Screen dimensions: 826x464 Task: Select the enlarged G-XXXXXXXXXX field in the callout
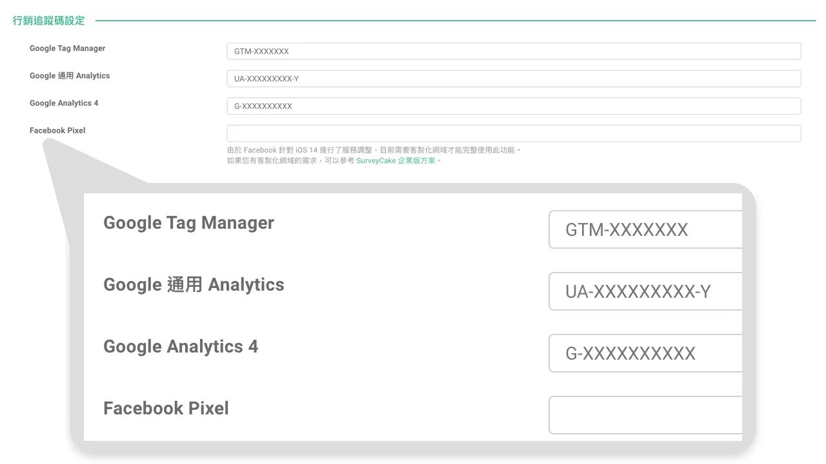coord(645,353)
